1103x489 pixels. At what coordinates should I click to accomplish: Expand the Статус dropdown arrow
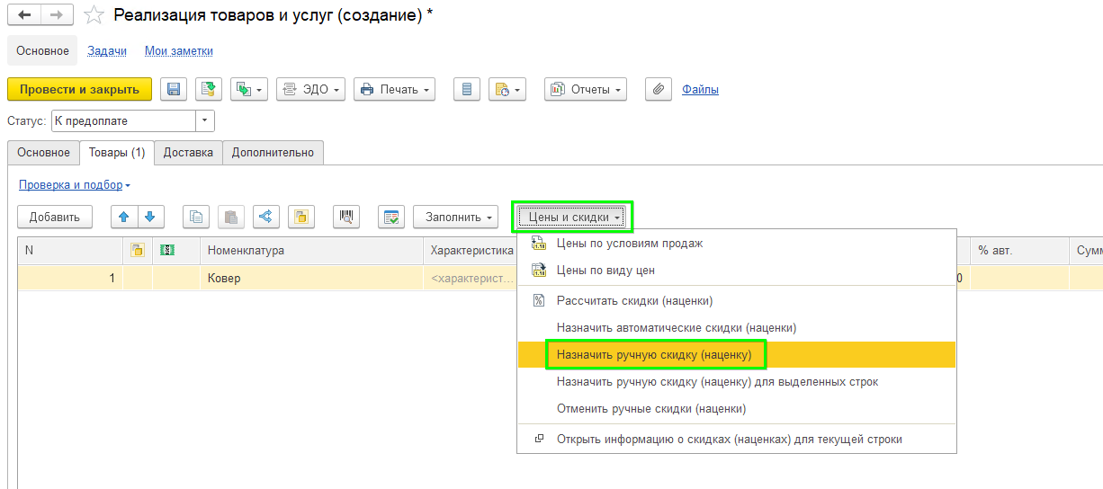click(205, 120)
